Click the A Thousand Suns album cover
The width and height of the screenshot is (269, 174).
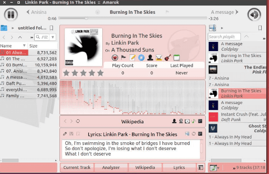pos(83,47)
